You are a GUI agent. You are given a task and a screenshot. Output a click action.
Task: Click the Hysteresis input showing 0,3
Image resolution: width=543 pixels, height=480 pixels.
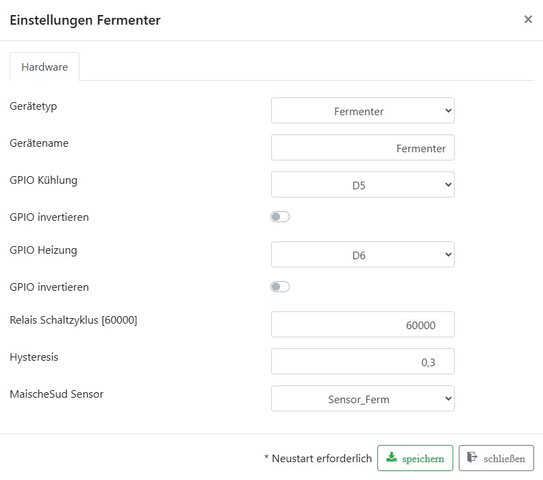362,361
